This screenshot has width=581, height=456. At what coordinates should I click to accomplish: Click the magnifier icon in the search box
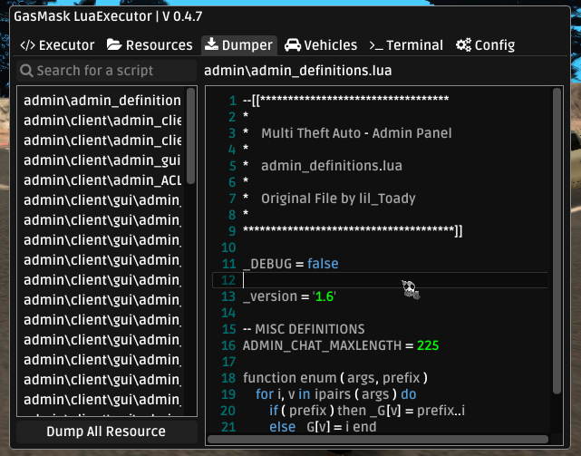click(x=26, y=71)
